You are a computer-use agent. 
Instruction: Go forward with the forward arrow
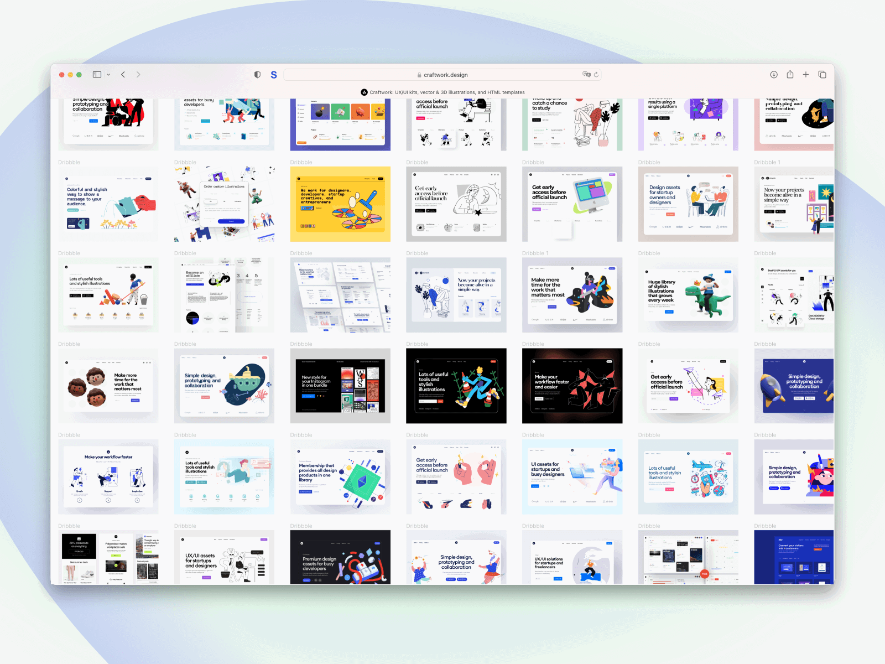point(138,75)
